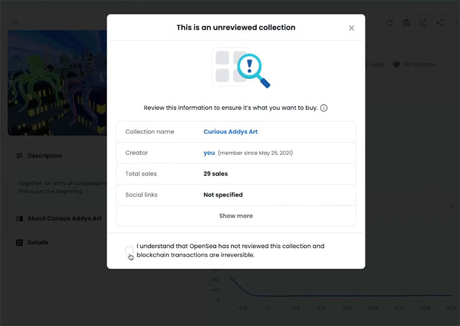Collapse price history with chevron up

click(x=452, y=206)
